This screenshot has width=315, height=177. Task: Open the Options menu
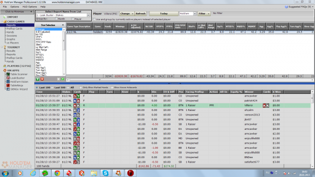pos(14,7)
